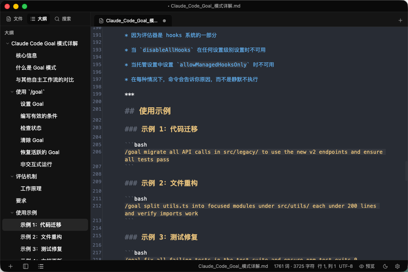Click the unsaved-changes dot on the document tab
408x272 pixels.
click(164, 21)
